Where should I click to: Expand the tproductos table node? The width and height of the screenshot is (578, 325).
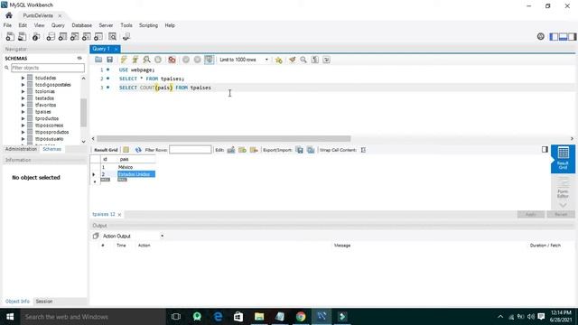[x=23, y=118]
